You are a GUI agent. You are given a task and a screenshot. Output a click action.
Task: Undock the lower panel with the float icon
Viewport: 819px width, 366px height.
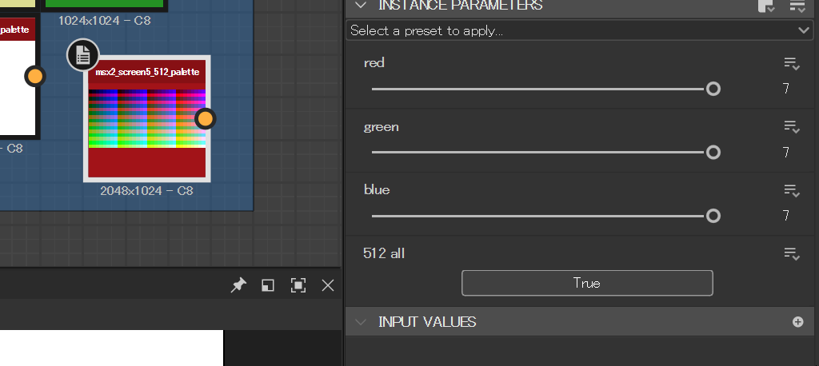[268, 285]
